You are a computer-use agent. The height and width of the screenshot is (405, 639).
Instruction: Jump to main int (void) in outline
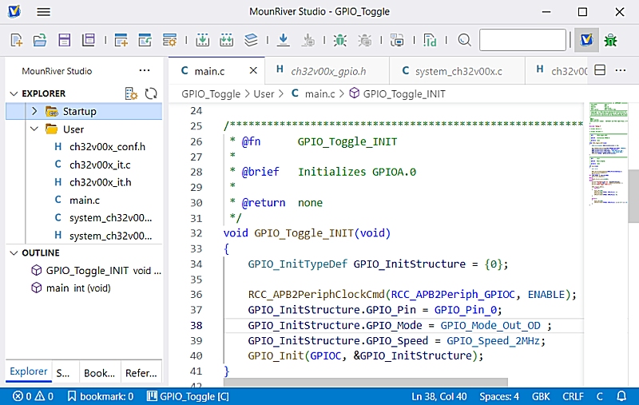click(78, 288)
